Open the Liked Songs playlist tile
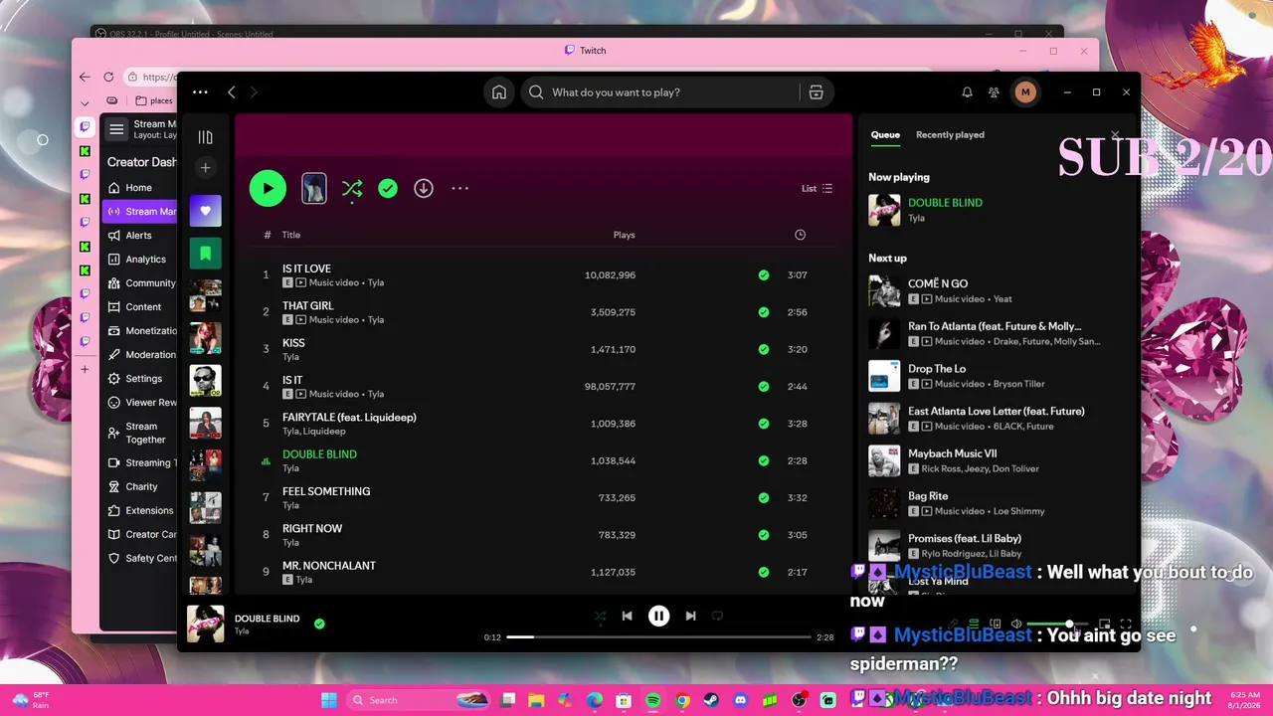This screenshot has height=716, width=1273. (206, 211)
